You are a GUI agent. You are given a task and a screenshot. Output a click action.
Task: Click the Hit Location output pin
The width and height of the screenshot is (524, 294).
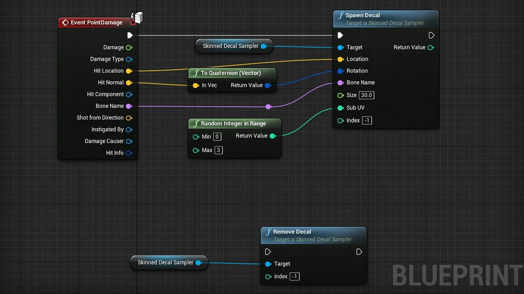click(x=129, y=71)
